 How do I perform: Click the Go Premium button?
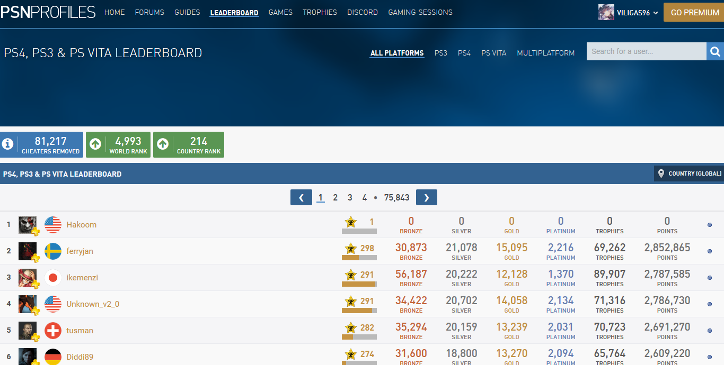[x=694, y=12]
